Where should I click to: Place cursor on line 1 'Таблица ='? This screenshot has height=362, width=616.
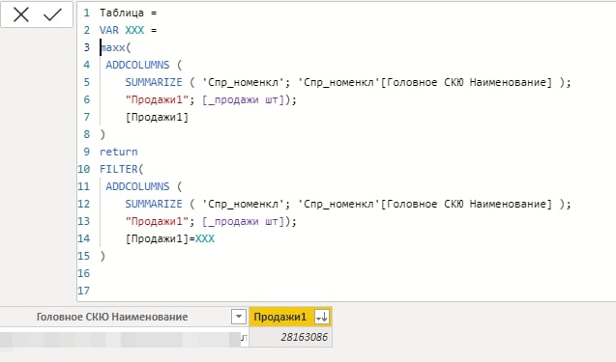[128, 13]
